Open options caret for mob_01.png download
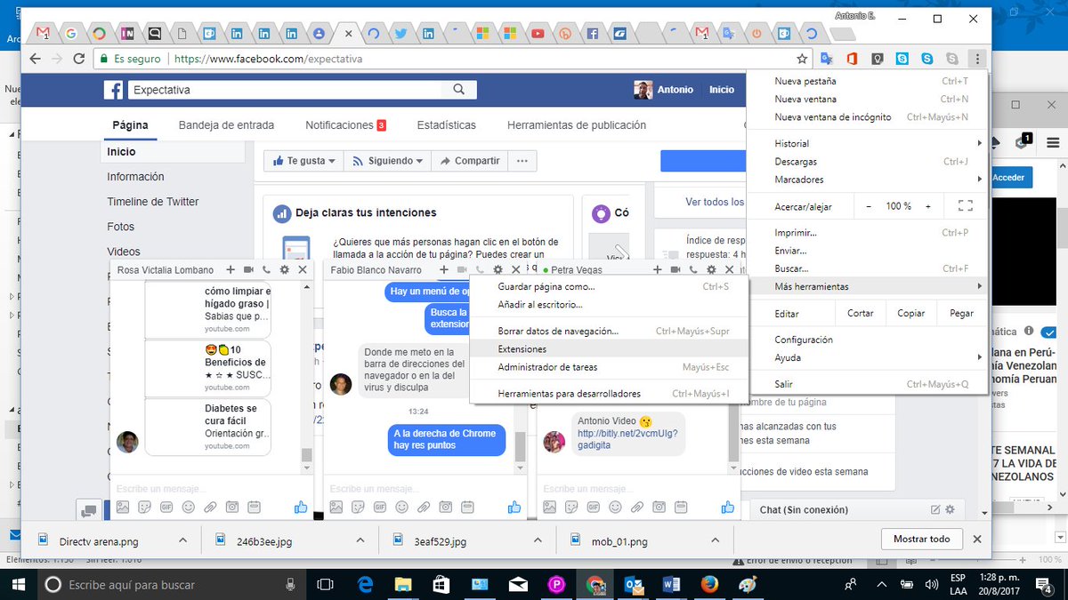The width and height of the screenshot is (1068, 600). (x=714, y=540)
